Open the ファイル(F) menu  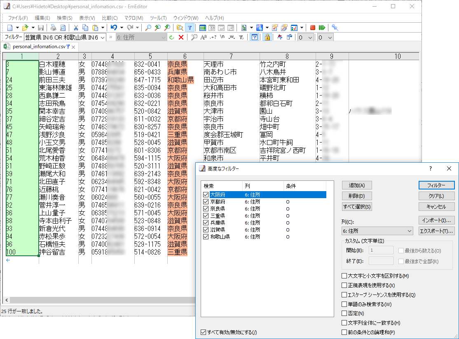point(18,18)
